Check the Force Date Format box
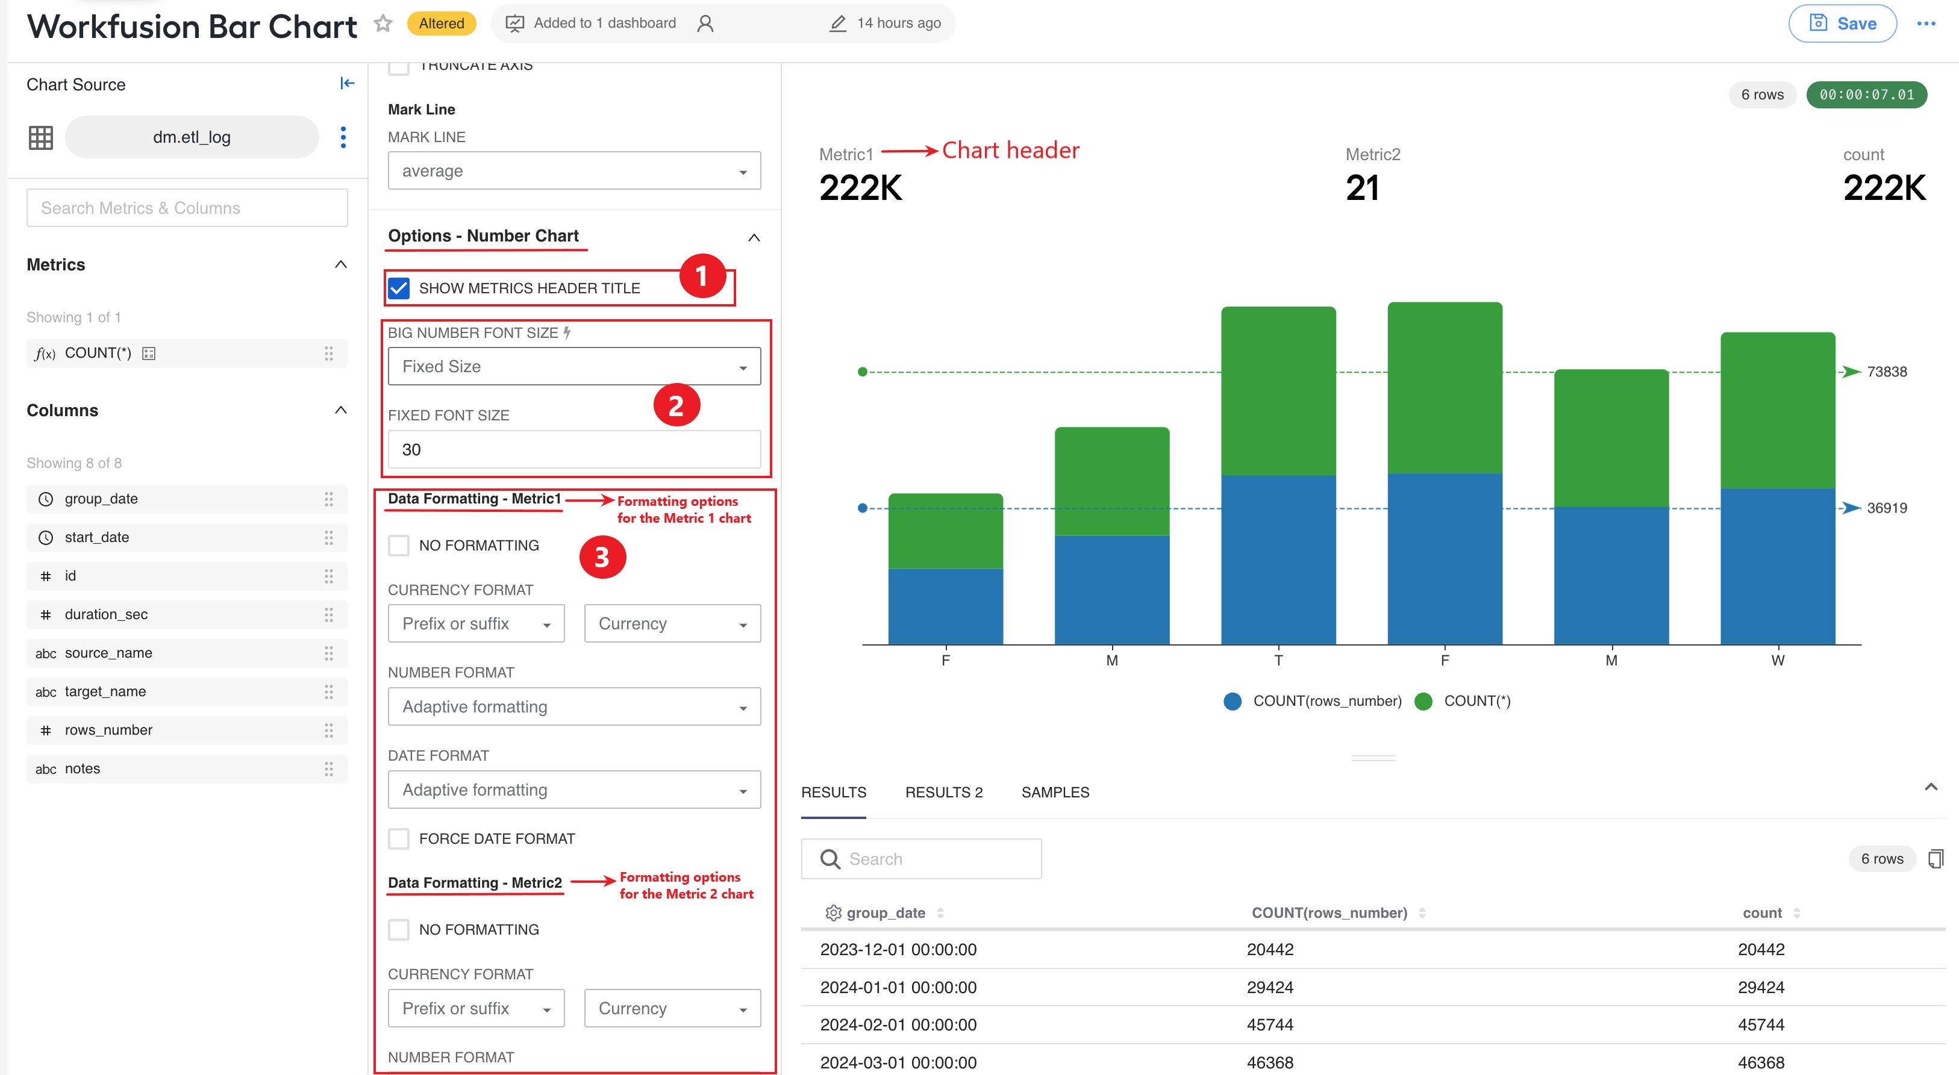This screenshot has width=1959, height=1075. [x=399, y=838]
